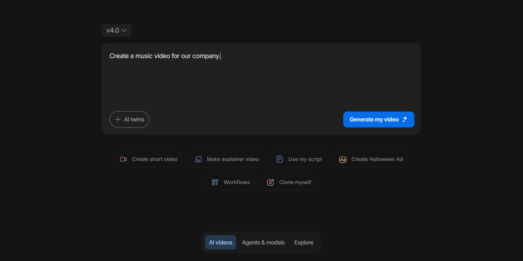523x261 pixels.
Task: Choose the Create short video label
Action: [155, 159]
